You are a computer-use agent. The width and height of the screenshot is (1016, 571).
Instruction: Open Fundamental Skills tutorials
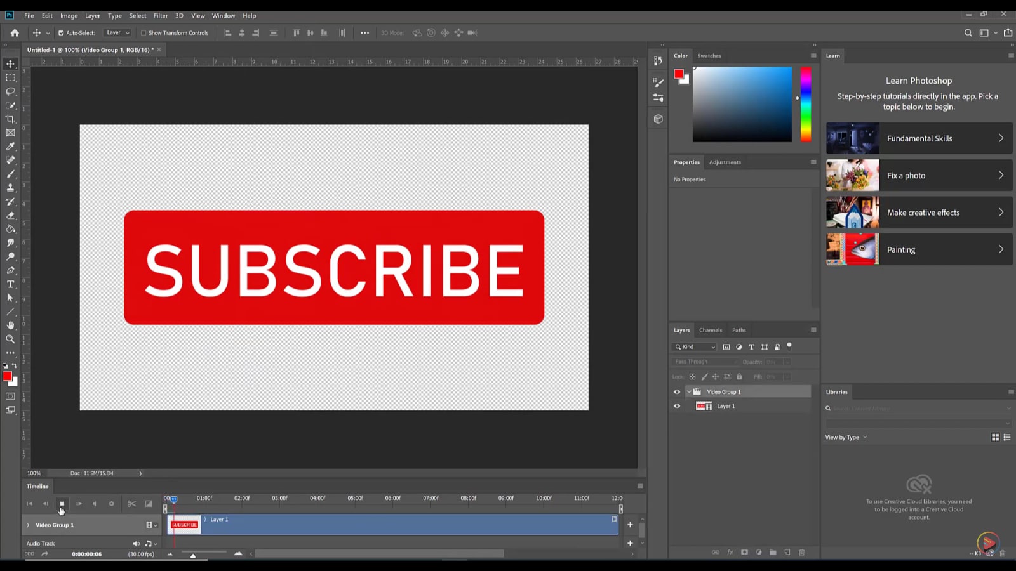pos(919,138)
